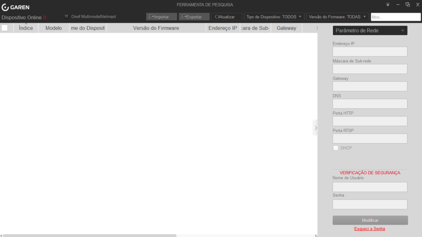422x237 pixels.
Task: Open the Esqueci a Senha link
Action: [370, 229]
